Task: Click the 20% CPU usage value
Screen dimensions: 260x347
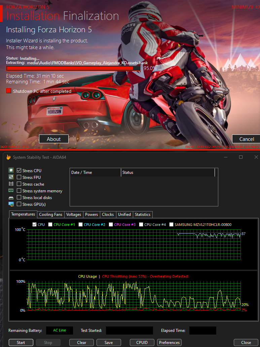Action: [245, 305]
